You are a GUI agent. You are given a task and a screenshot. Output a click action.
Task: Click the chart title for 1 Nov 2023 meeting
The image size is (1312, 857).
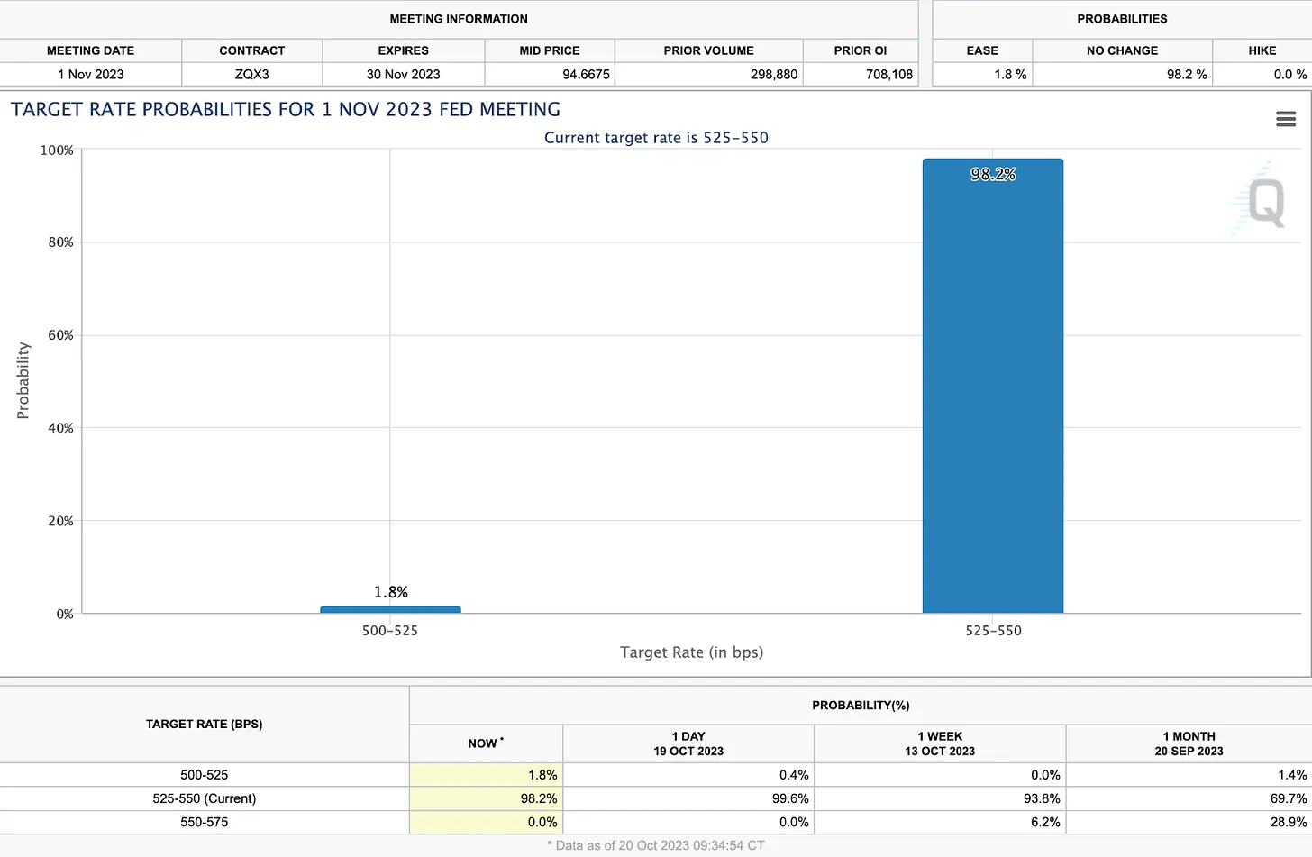pyautogui.click(x=286, y=110)
